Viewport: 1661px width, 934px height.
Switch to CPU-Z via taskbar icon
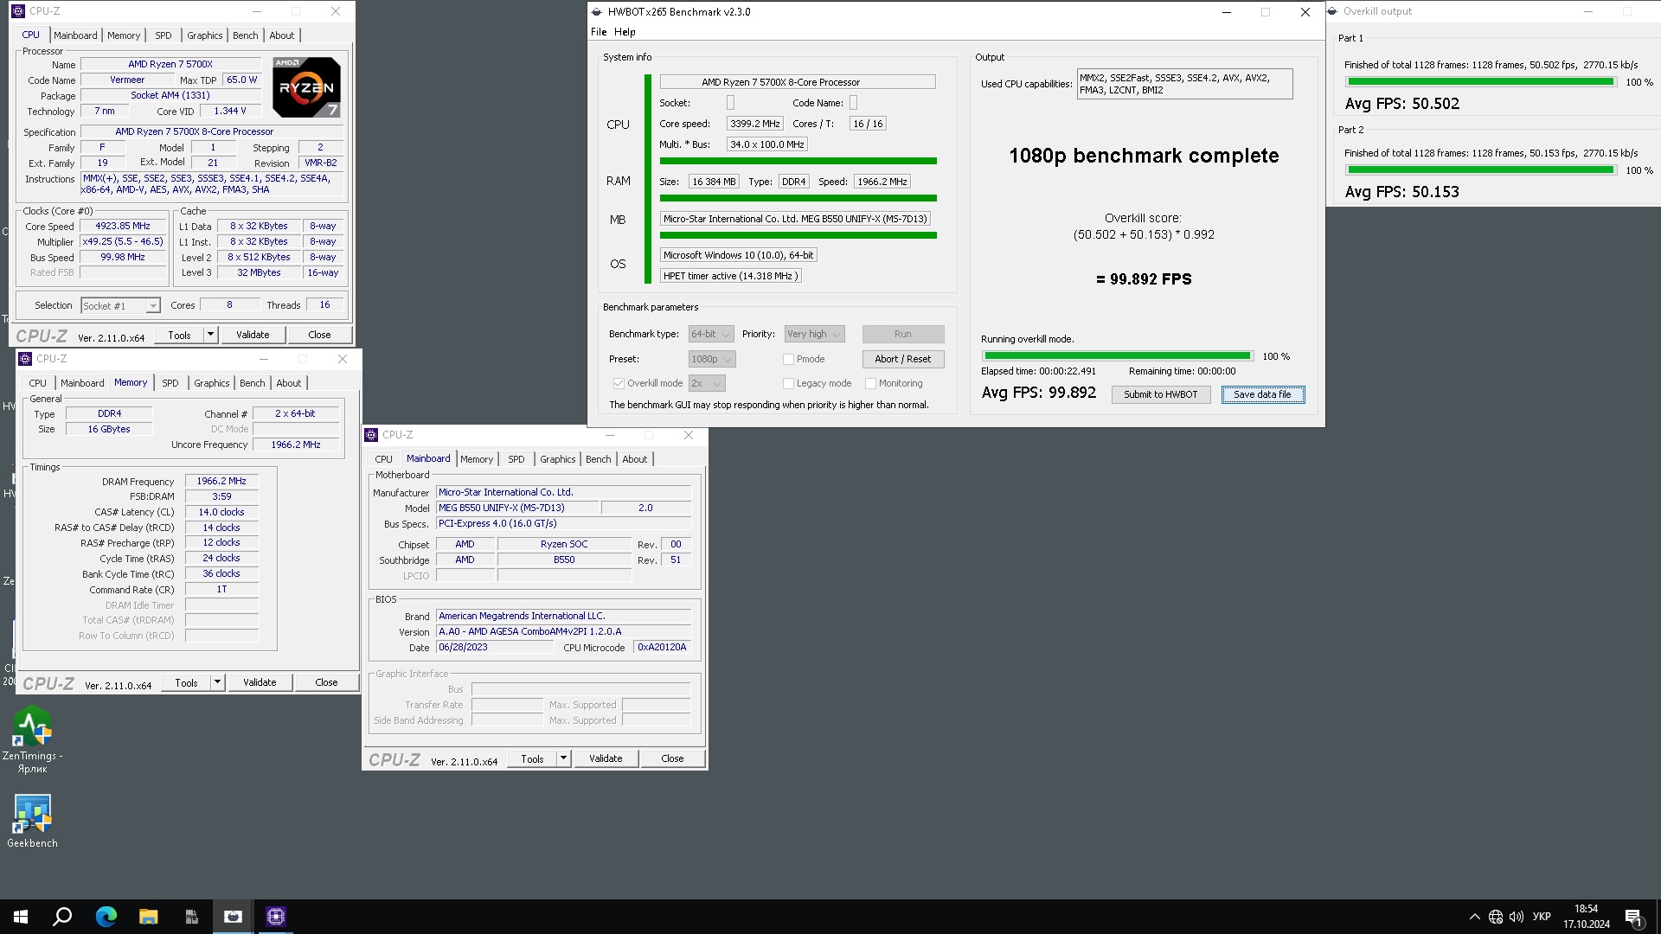pyautogui.click(x=276, y=917)
